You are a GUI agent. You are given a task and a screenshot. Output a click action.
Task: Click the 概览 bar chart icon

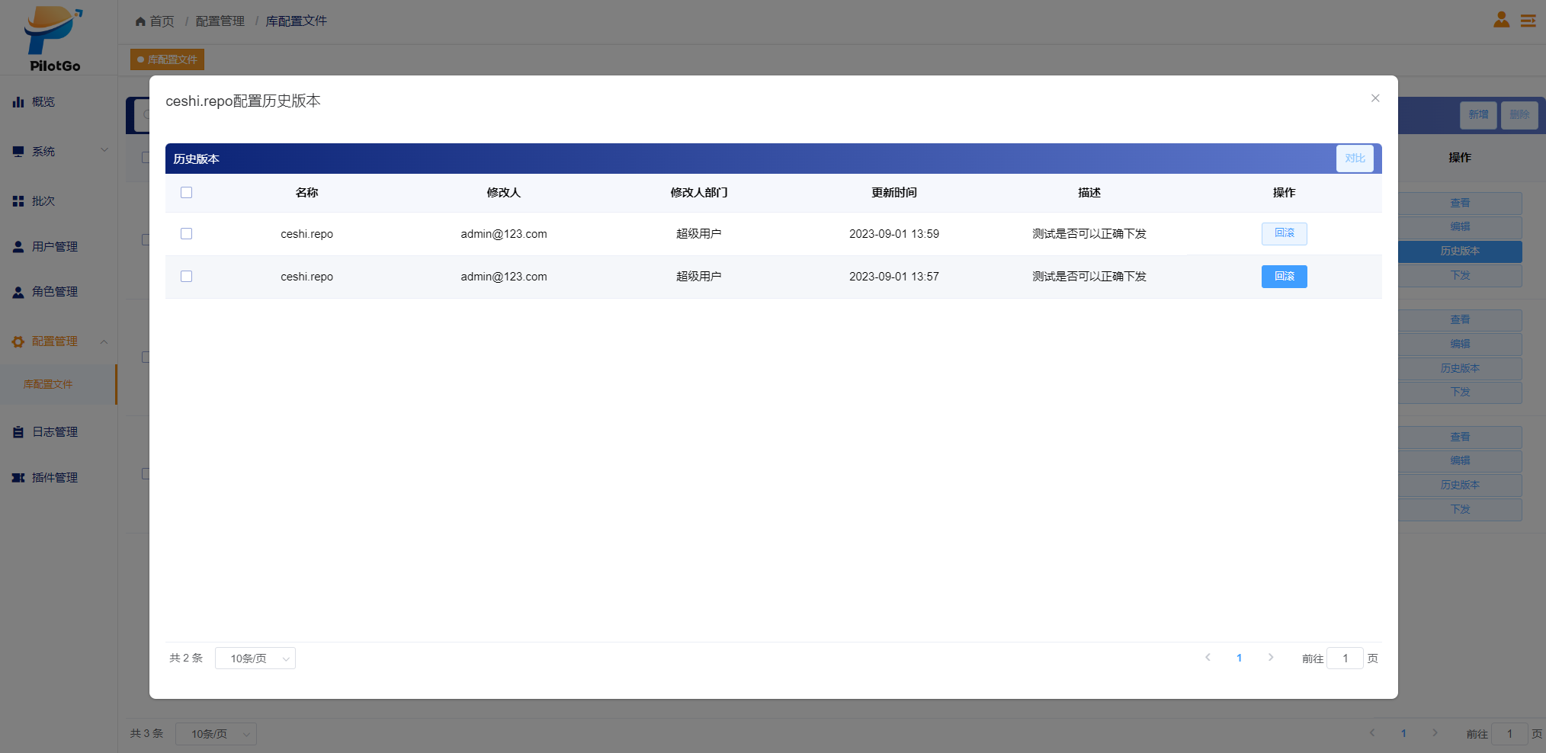coord(18,102)
